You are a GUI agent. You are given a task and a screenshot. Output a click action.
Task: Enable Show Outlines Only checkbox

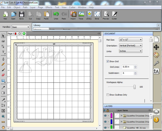[108, 95]
